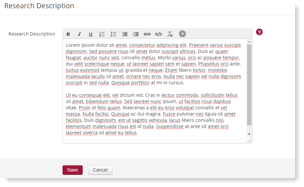
Task: Save the research description
Action: coord(72,170)
